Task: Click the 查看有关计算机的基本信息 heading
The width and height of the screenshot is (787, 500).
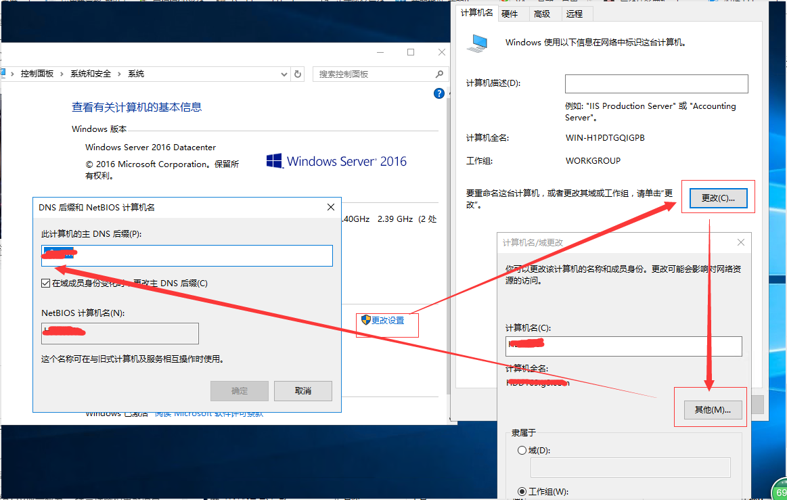Action: (x=137, y=107)
